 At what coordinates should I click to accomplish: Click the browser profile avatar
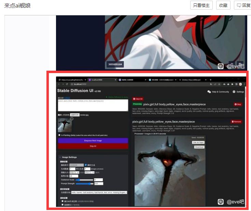(x=240, y=84)
